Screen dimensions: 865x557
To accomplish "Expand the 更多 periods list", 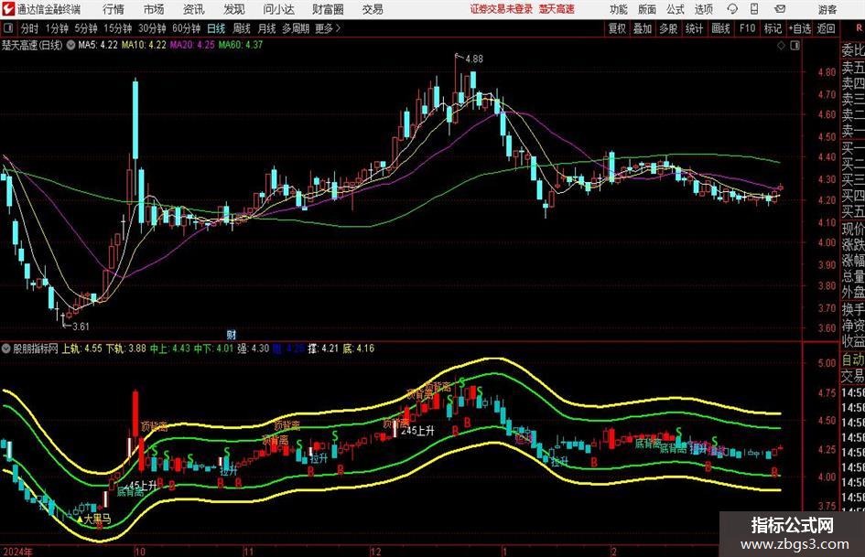I will 328,28.
